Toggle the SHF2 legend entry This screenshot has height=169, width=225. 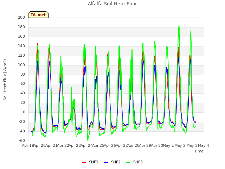(x=112, y=162)
